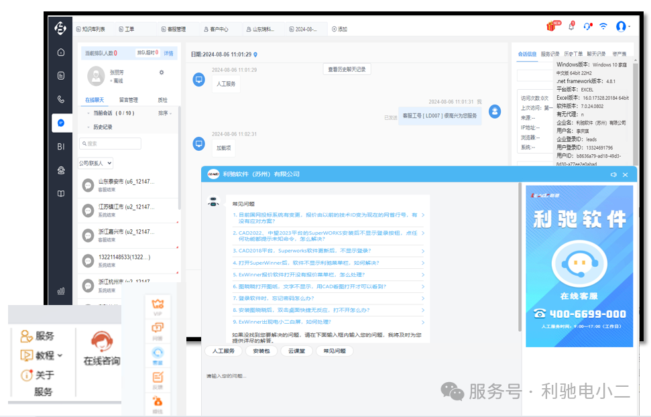Screen dimensions: 651x417
Task: Open the 客服管理 tab
Action: pyautogui.click(x=174, y=29)
